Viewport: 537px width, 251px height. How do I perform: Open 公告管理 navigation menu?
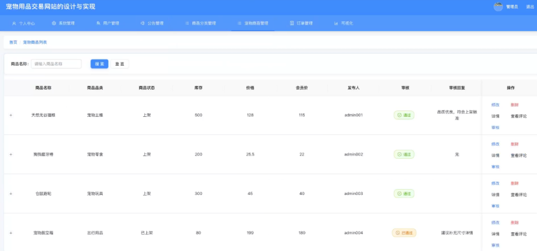click(152, 24)
